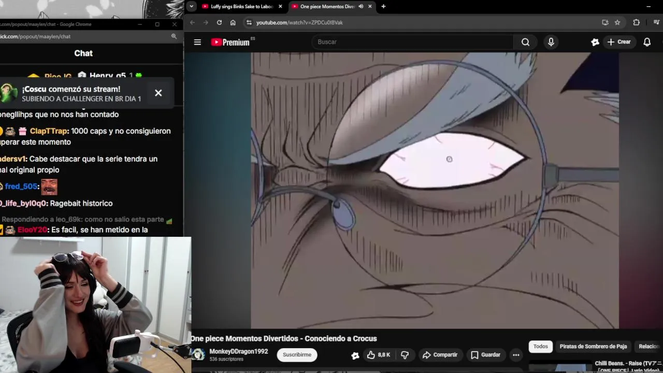Screen dimensions: 663x373
Task: Click the video title Conociendo a Crocus
Action: coord(283,338)
